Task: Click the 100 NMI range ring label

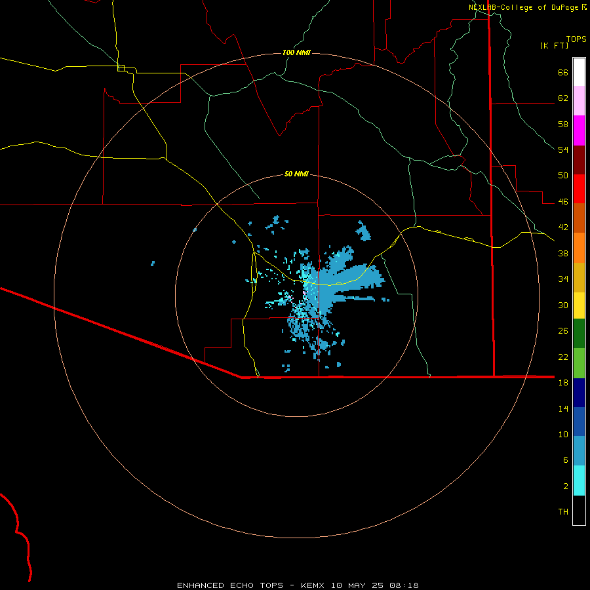Action: tap(296, 52)
